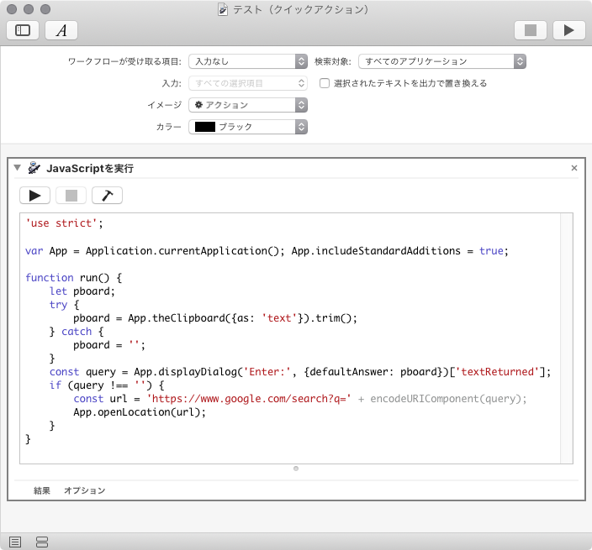Show the log list view icon
The image size is (592, 550).
[x=15, y=542]
